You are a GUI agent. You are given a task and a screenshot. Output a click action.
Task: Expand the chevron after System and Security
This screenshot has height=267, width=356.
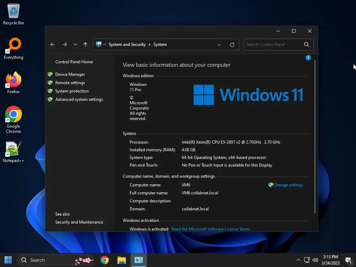[149, 45]
